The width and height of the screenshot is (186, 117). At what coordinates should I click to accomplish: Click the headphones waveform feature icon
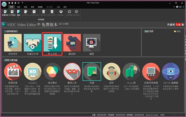tap(112, 72)
